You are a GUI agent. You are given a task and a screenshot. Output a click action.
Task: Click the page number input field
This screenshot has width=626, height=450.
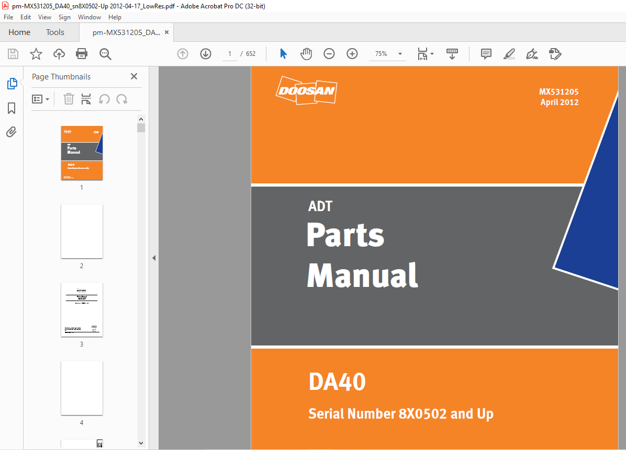tap(230, 54)
